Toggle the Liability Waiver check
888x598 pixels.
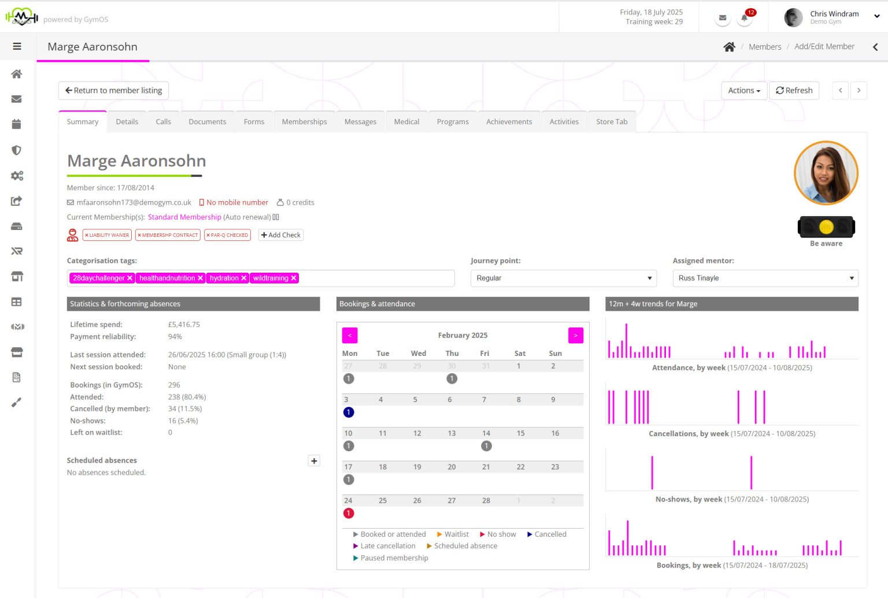[107, 235]
